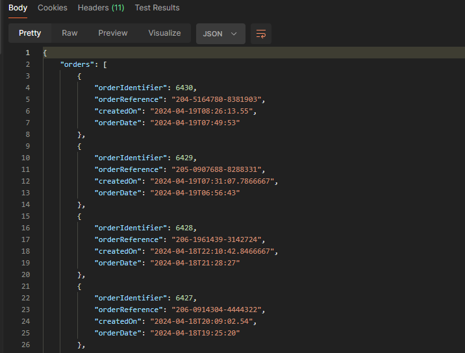Click createdOn value "2024-04-19T07:31:07.7866667"
Image resolution: width=465 pixels, height=353 pixels.
[214, 181]
